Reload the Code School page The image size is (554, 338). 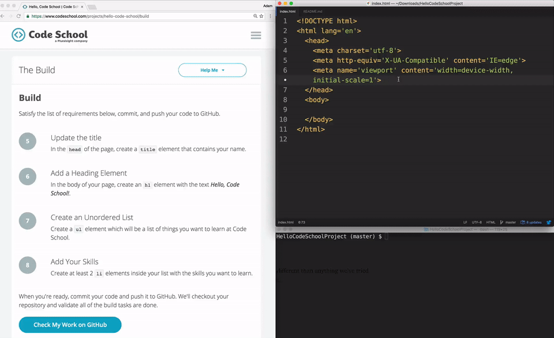(x=18, y=16)
